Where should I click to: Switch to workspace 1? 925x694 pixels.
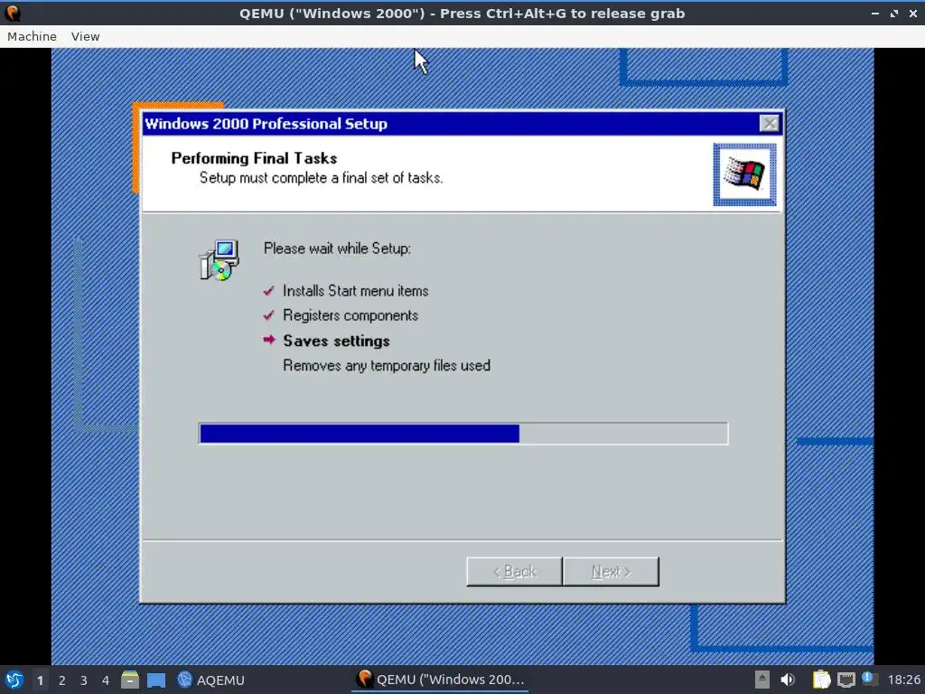coord(40,680)
